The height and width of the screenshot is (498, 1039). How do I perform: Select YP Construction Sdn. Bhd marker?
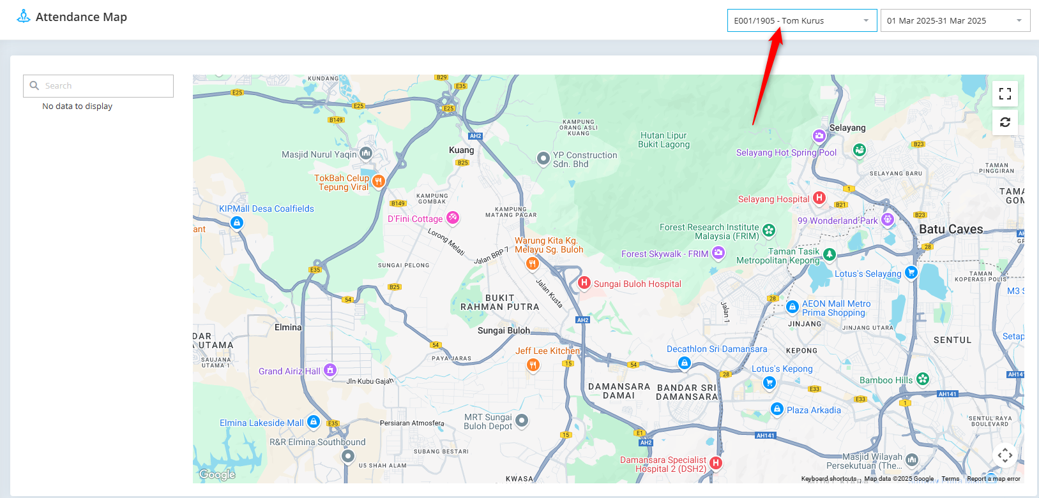(x=543, y=158)
